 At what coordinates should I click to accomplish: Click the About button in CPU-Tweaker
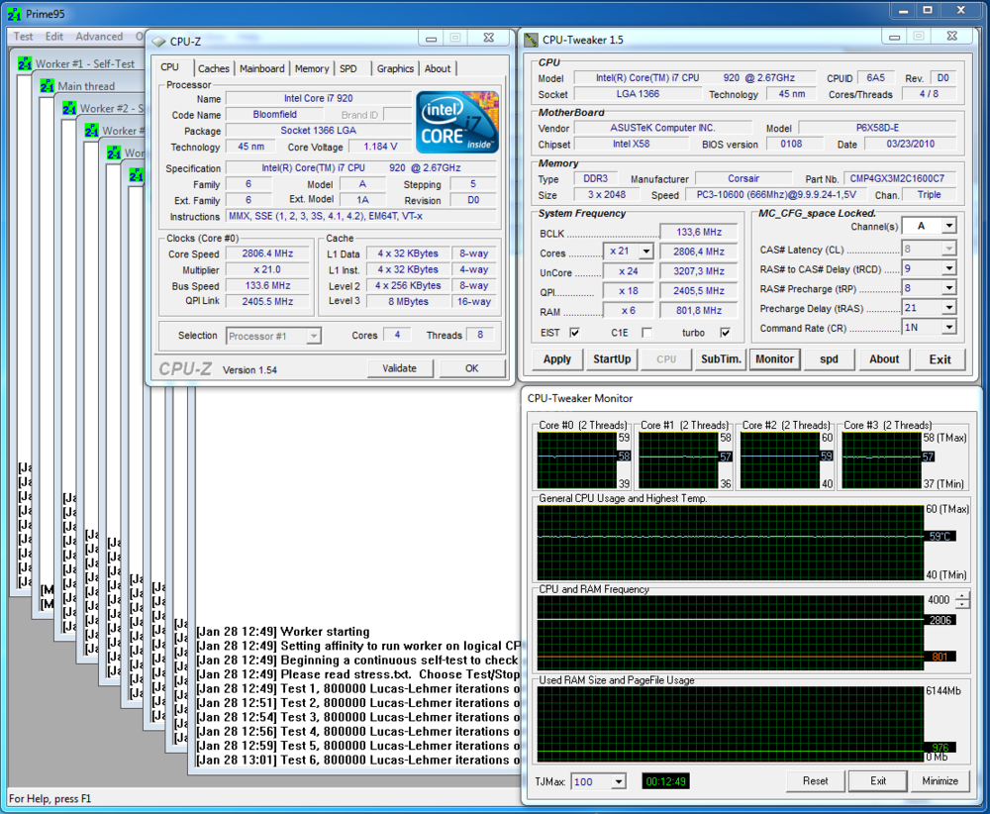884,358
